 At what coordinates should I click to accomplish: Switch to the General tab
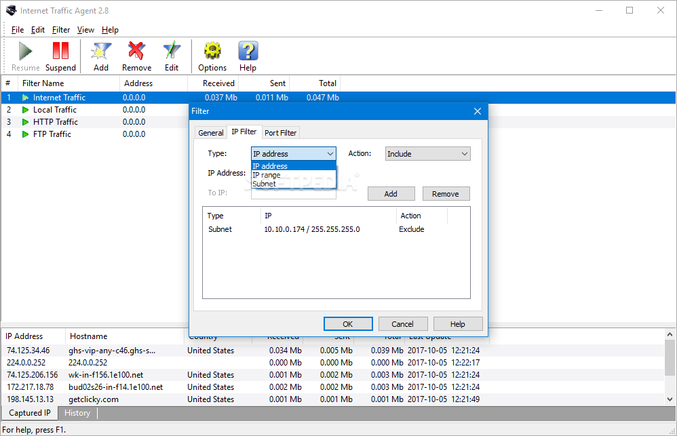[211, 133]
